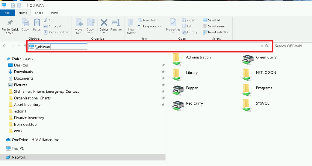Click the Up one level arrow
The height and width of the screenshot is (166, 312).
pos(25,46)
